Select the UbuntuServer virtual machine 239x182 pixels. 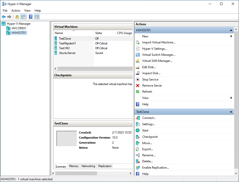coord(67,53)
